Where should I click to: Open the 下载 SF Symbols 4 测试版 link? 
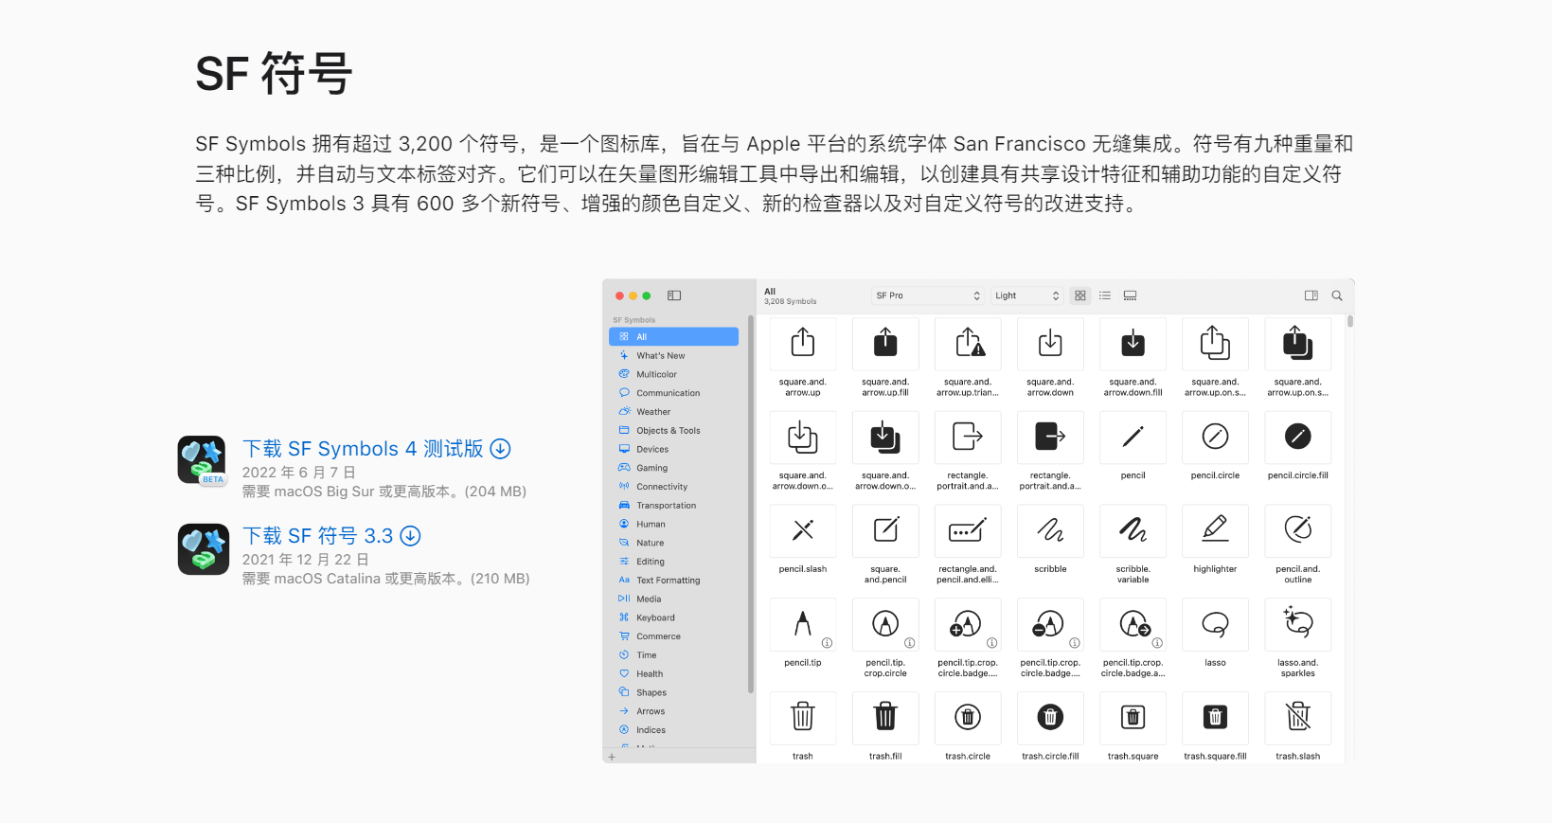coord(377,449)
